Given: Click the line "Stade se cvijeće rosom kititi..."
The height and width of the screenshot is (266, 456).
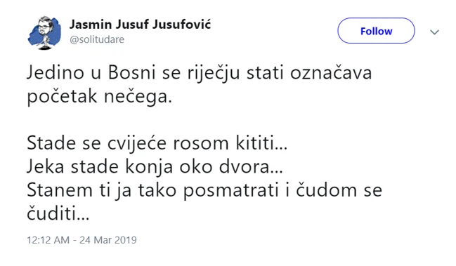Looking at the screenshot, I should click(157, 143).
